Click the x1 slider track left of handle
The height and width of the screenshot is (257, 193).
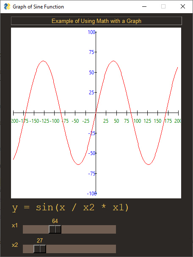36,229
